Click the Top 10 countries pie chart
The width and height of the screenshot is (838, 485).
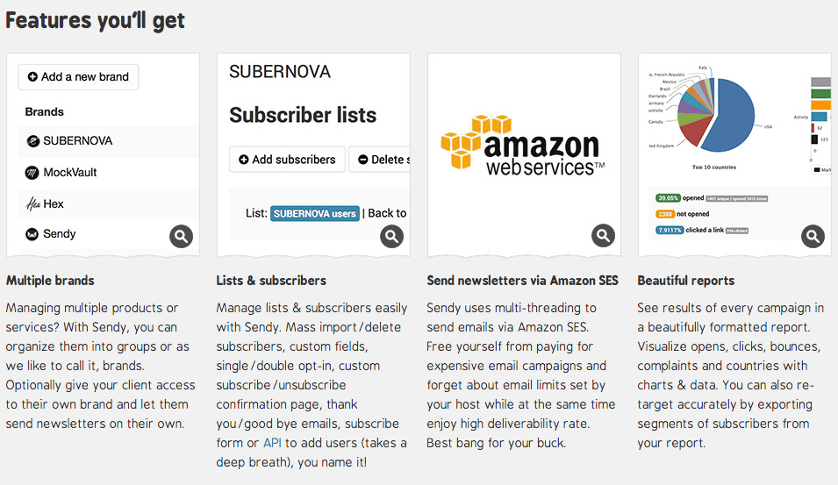click(x=716, y=114)
